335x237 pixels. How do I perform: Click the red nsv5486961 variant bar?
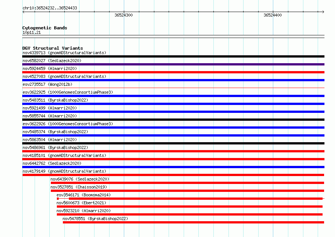[x=173, y=151]
